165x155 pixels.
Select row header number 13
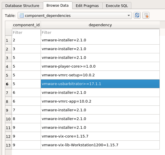[8, 145]
